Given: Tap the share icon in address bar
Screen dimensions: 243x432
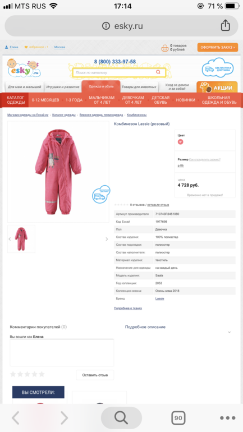Looking at the screenshot, I should point(225,26).
